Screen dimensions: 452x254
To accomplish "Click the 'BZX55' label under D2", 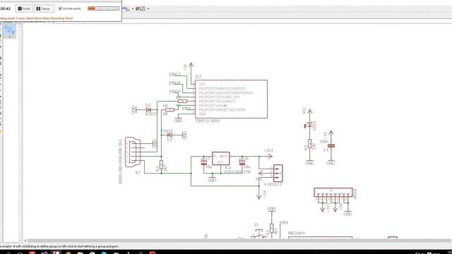I will [151, 114].
